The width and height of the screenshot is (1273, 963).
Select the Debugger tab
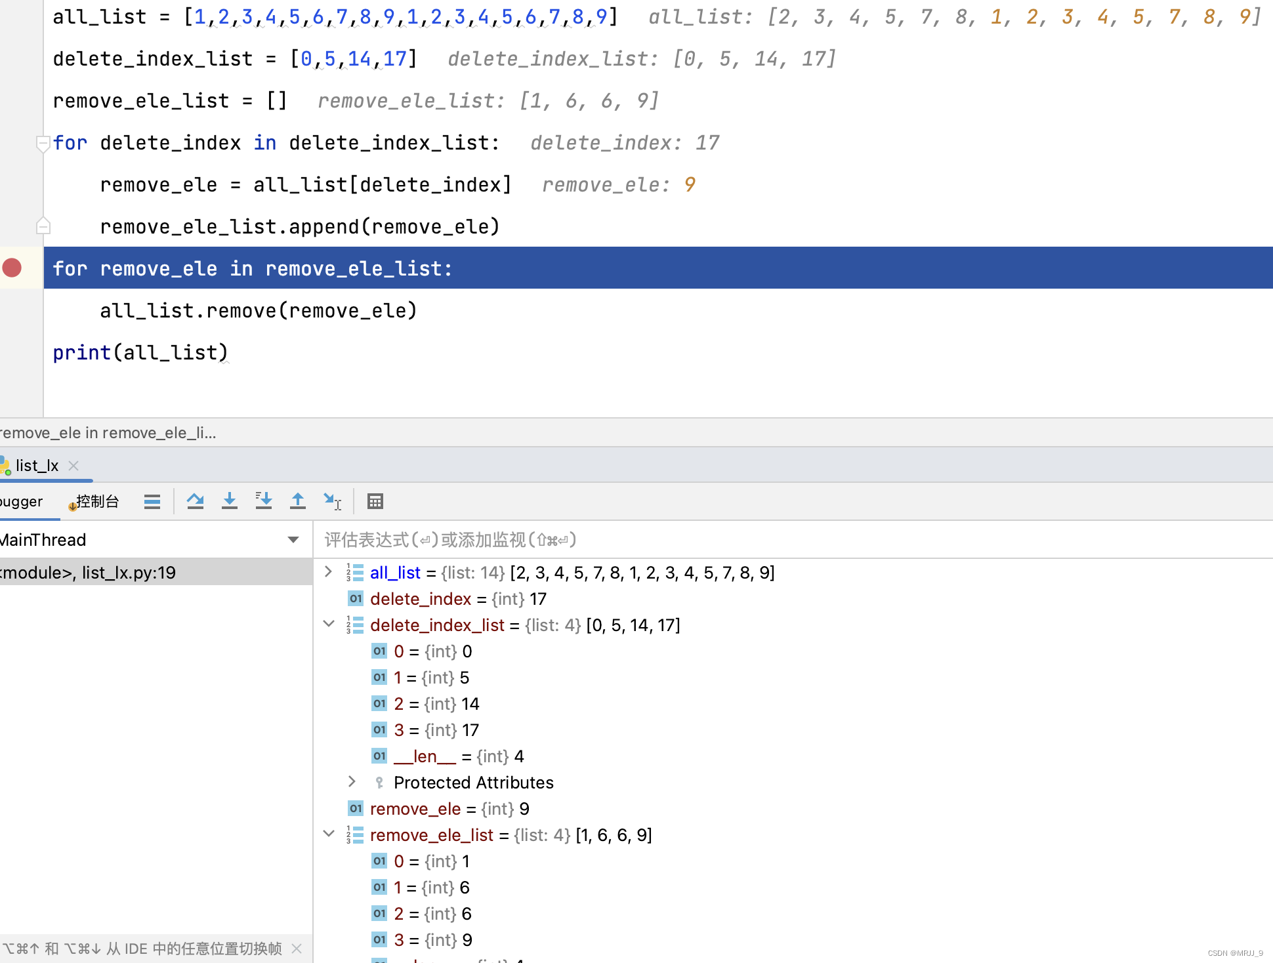click(x=21, y=501)
